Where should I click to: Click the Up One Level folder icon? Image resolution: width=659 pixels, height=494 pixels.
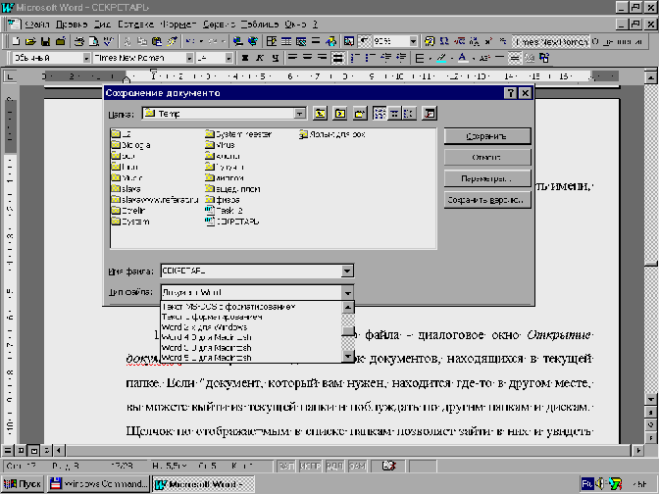pos(320,114)
